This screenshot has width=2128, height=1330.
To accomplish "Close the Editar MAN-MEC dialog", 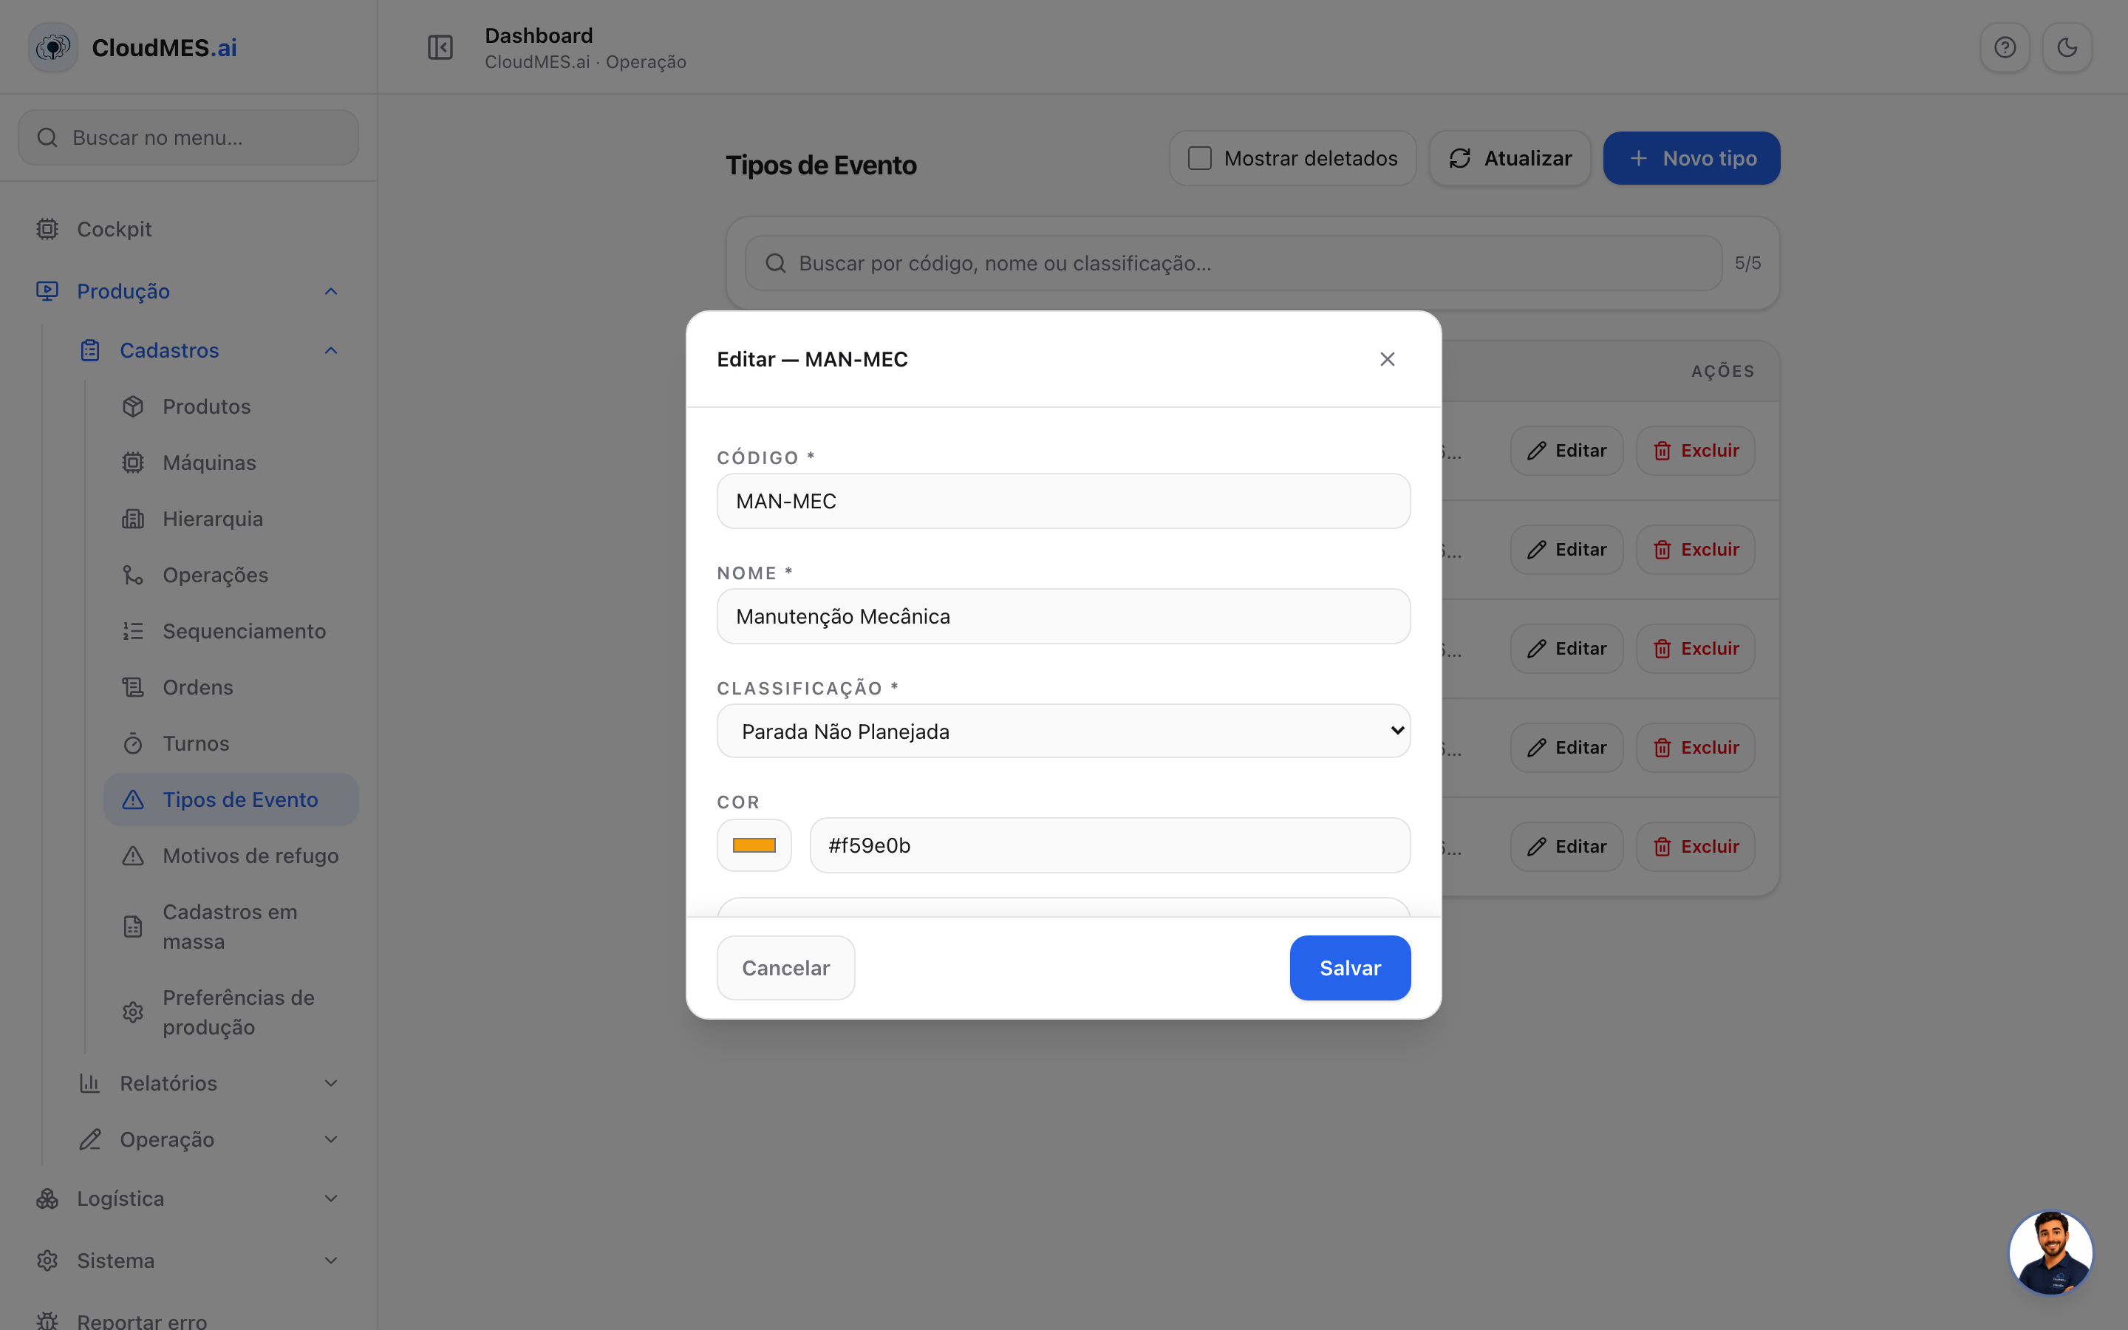I will pos(1387,359).
